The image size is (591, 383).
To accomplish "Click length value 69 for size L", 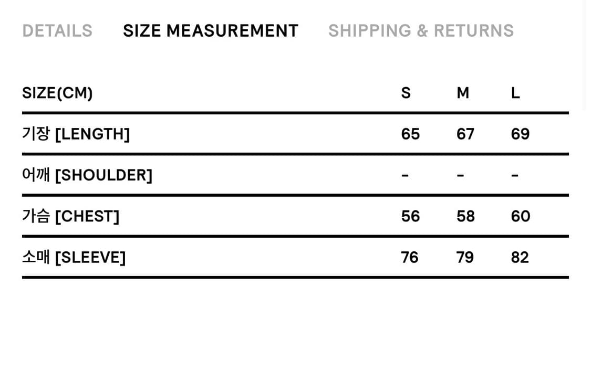I will [520, 134].
